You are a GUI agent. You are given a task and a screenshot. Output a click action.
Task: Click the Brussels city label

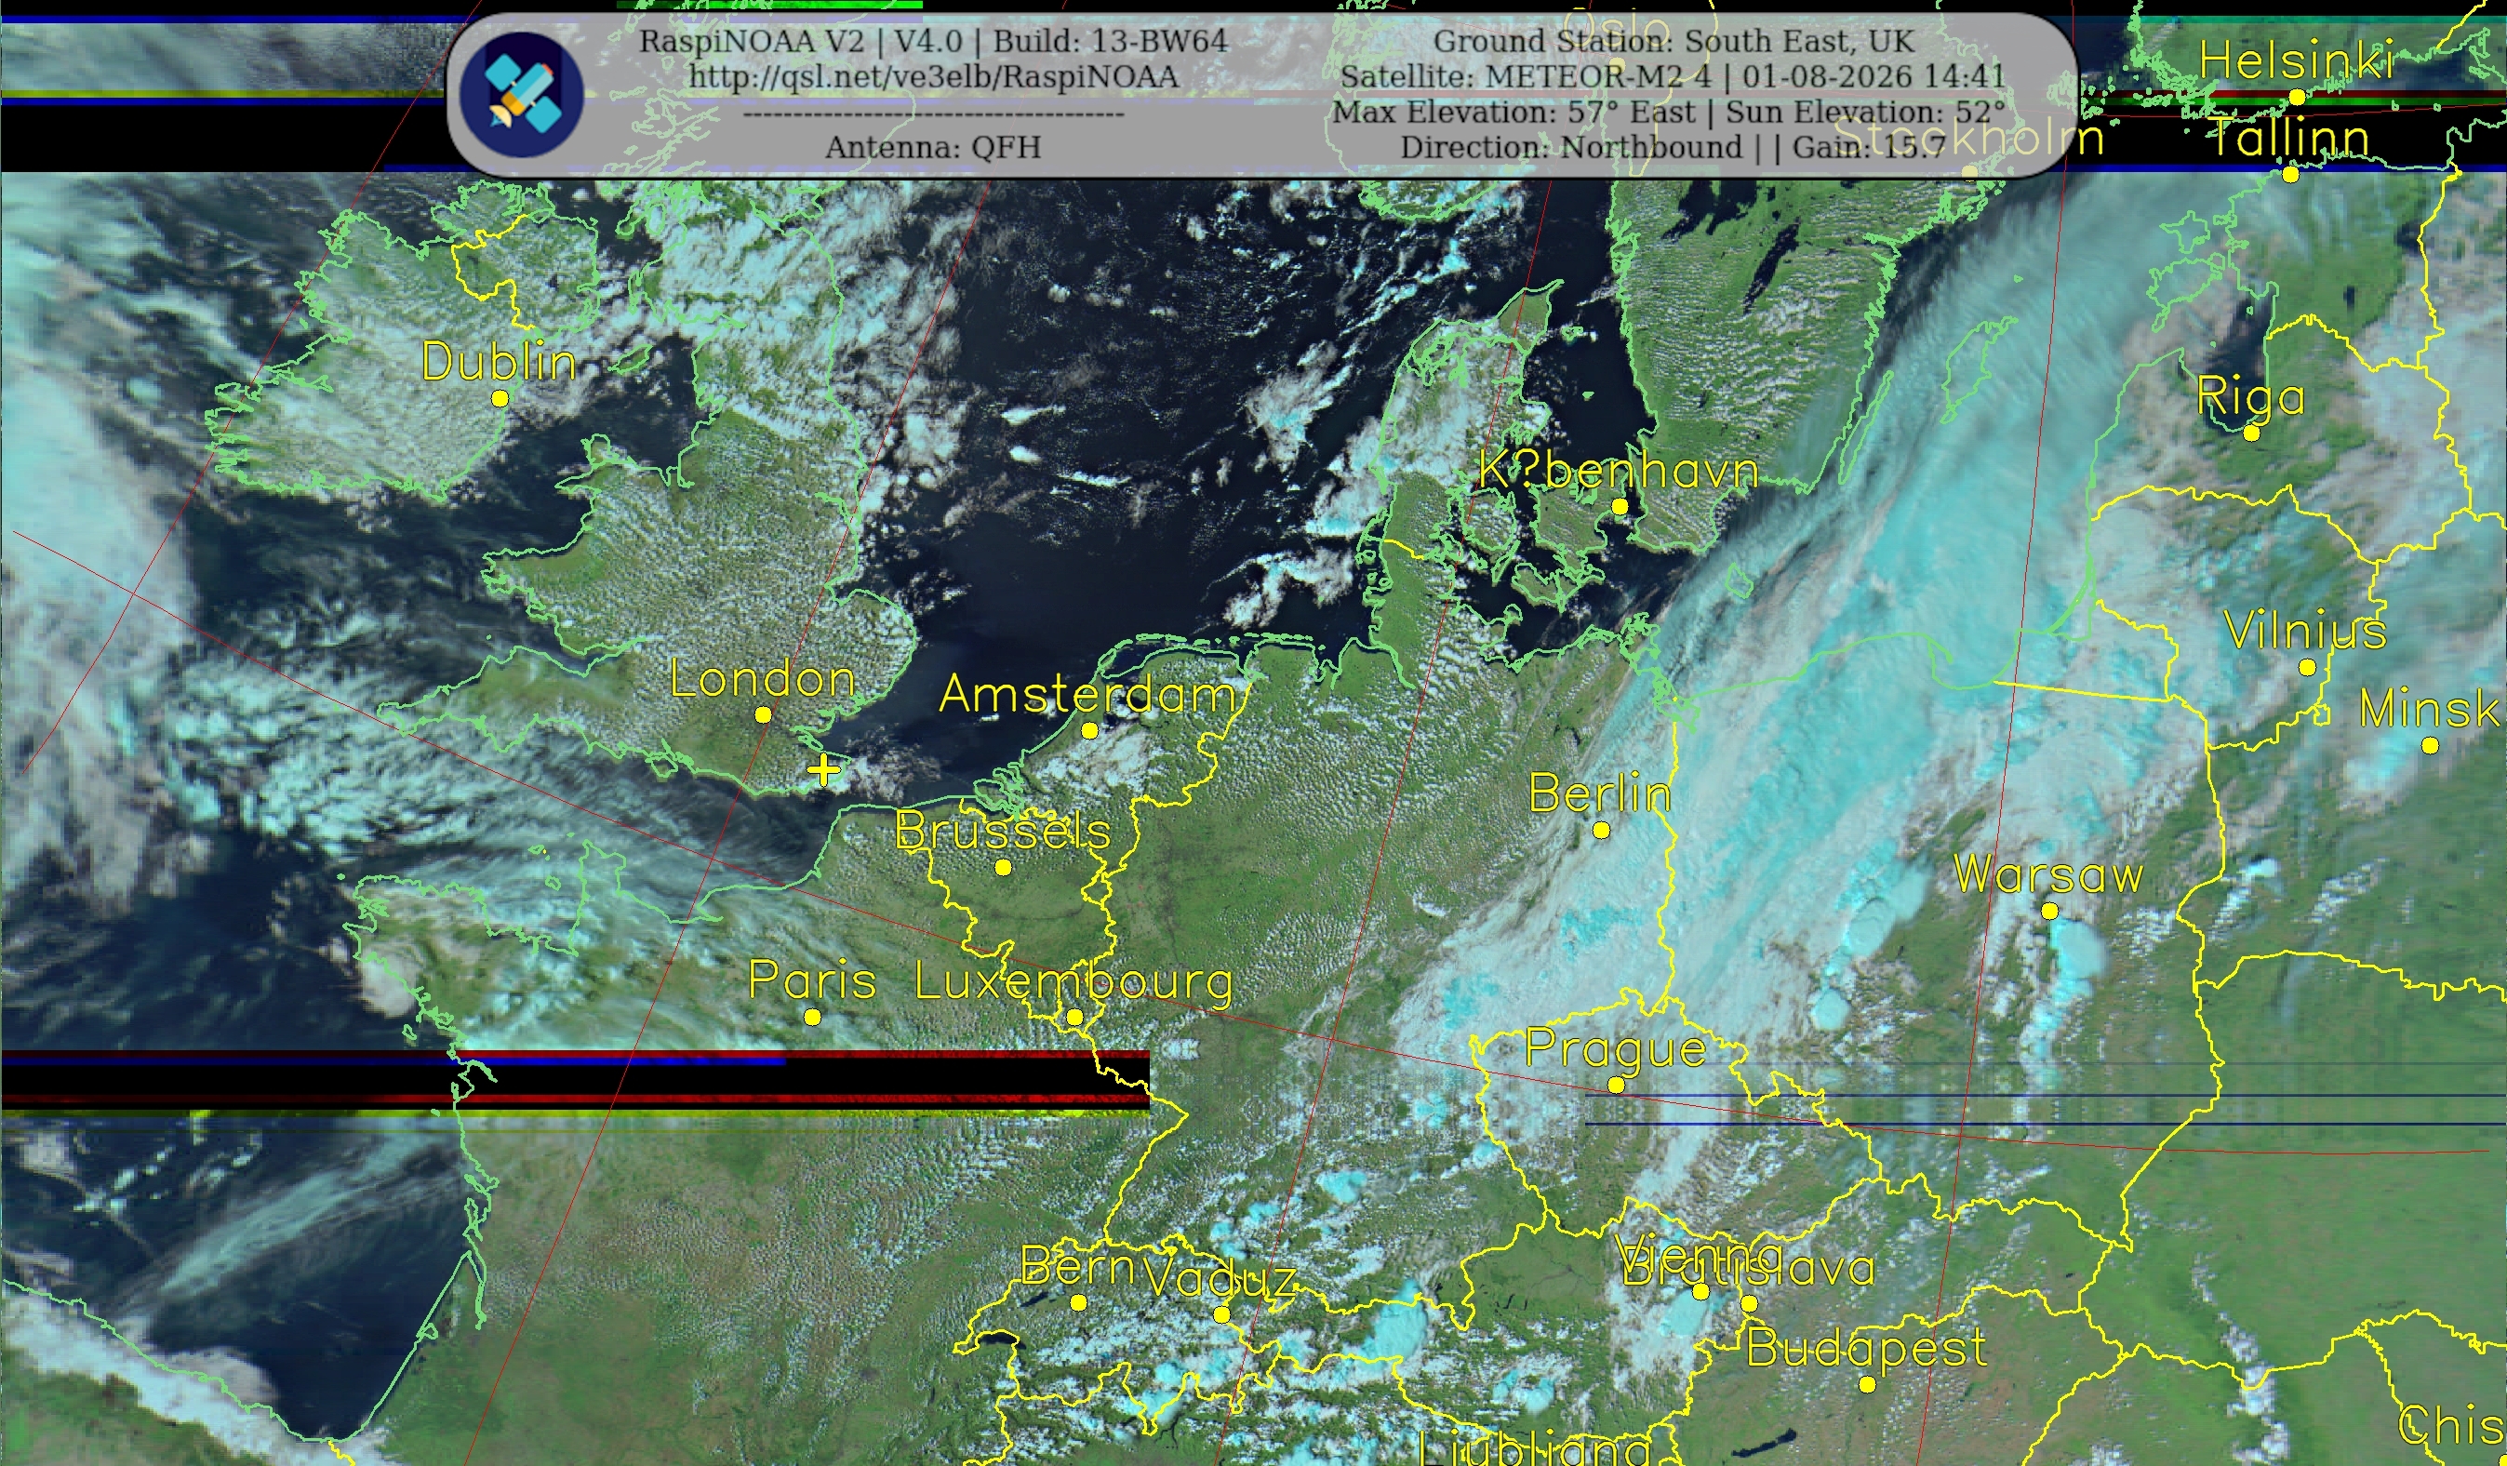tap(1003, 831)
